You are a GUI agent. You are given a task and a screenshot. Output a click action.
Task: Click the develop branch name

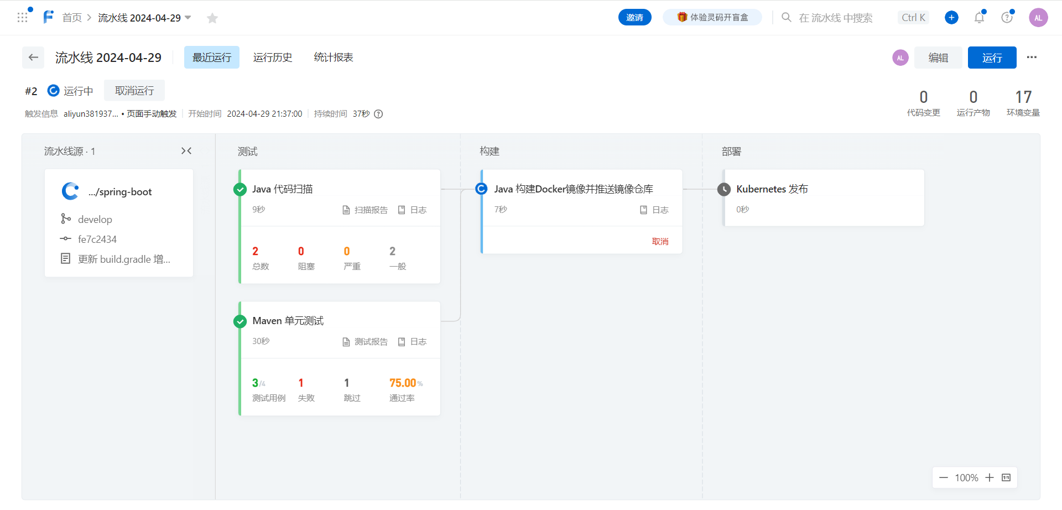pyautogui.click(x=95, y=220)
